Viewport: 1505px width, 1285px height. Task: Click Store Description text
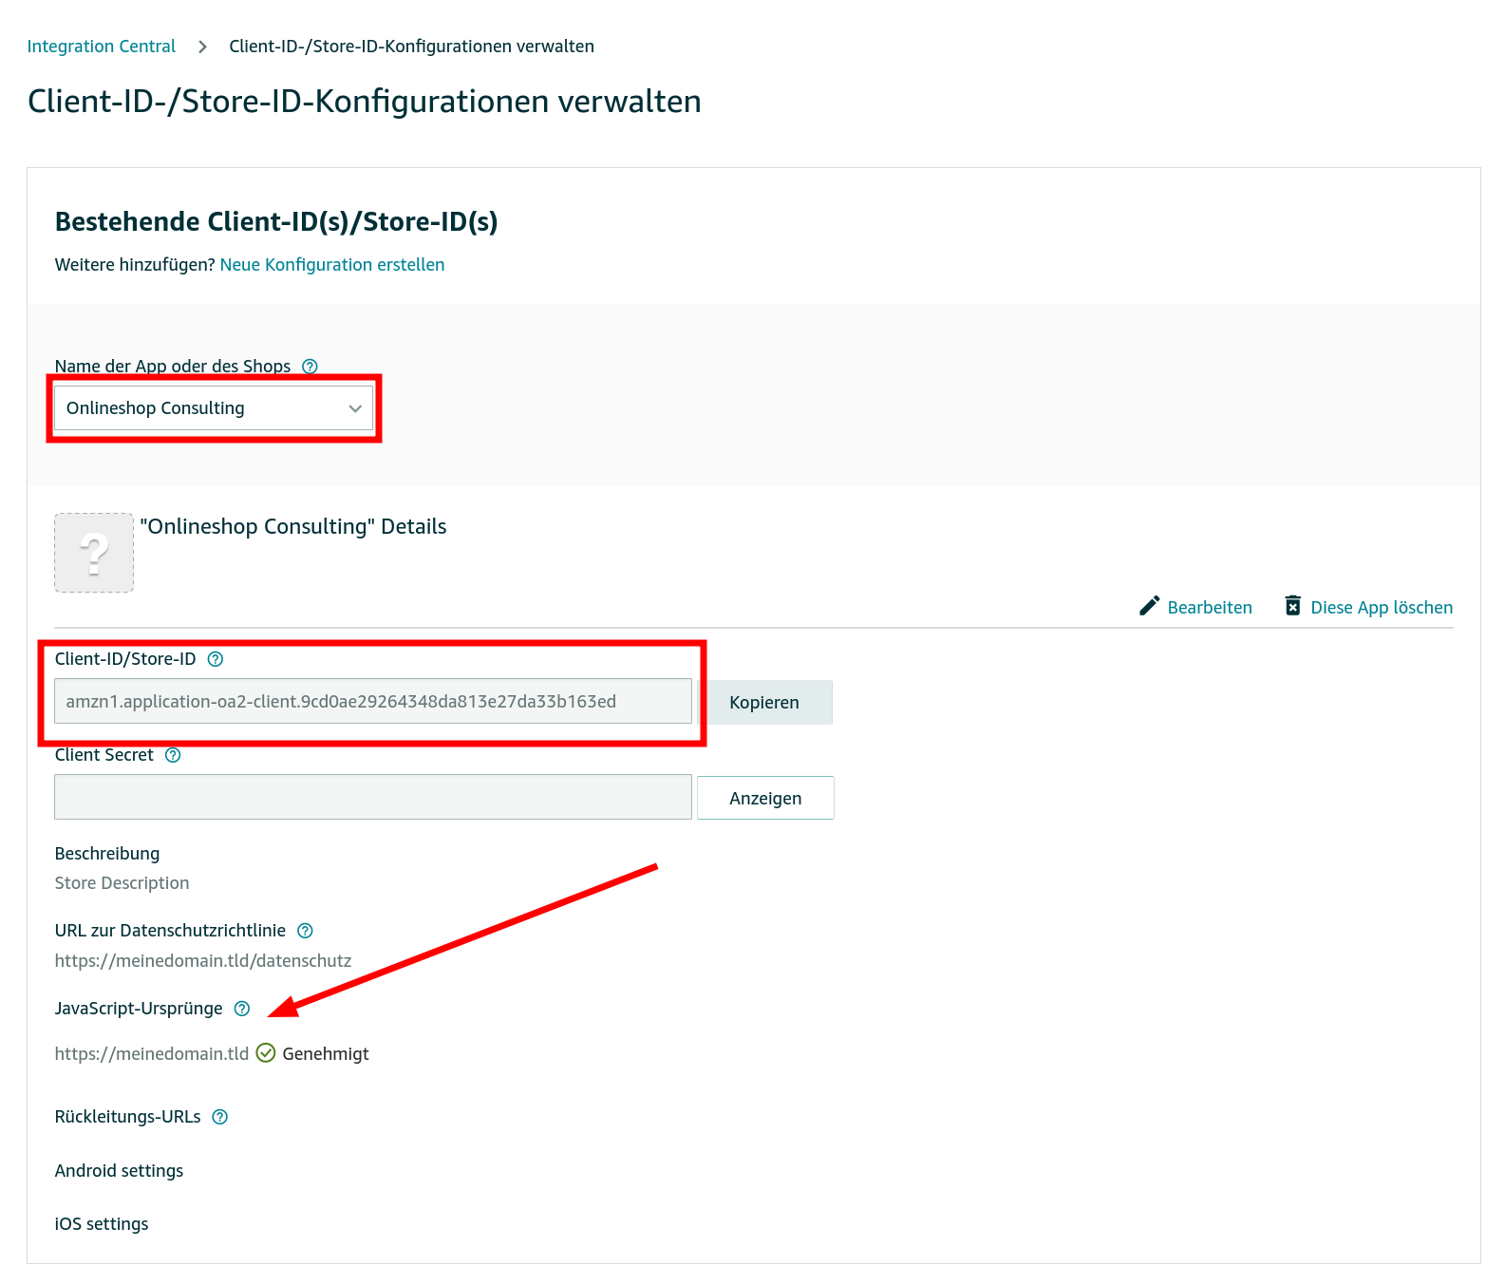pos(122,883)
